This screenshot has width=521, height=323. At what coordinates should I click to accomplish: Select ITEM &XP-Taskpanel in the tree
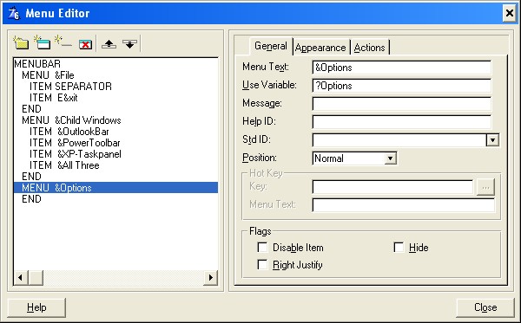75,154
